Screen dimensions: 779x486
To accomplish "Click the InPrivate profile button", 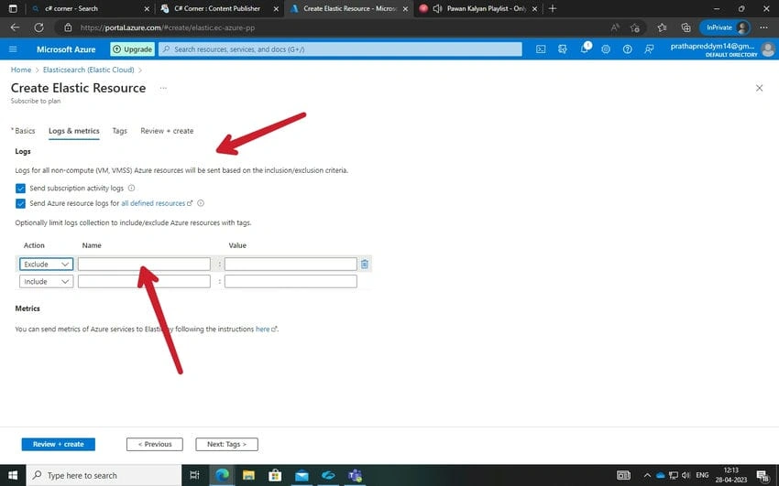I will (725, 27).
